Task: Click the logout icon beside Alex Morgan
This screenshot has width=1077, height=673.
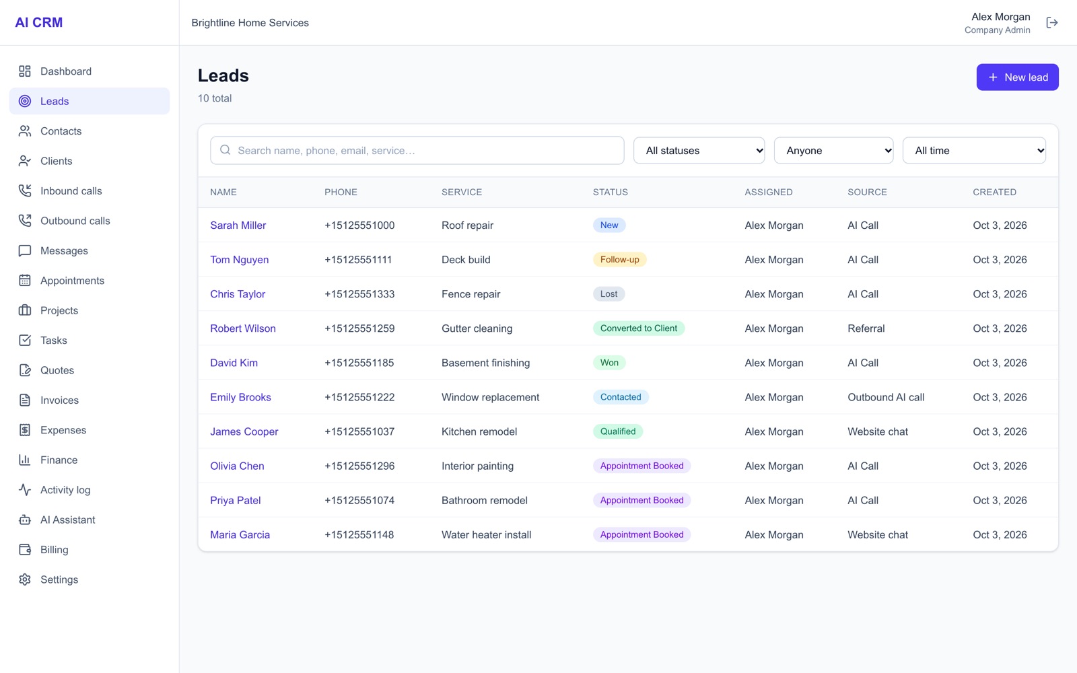Action: click(x=1052, y=23)
